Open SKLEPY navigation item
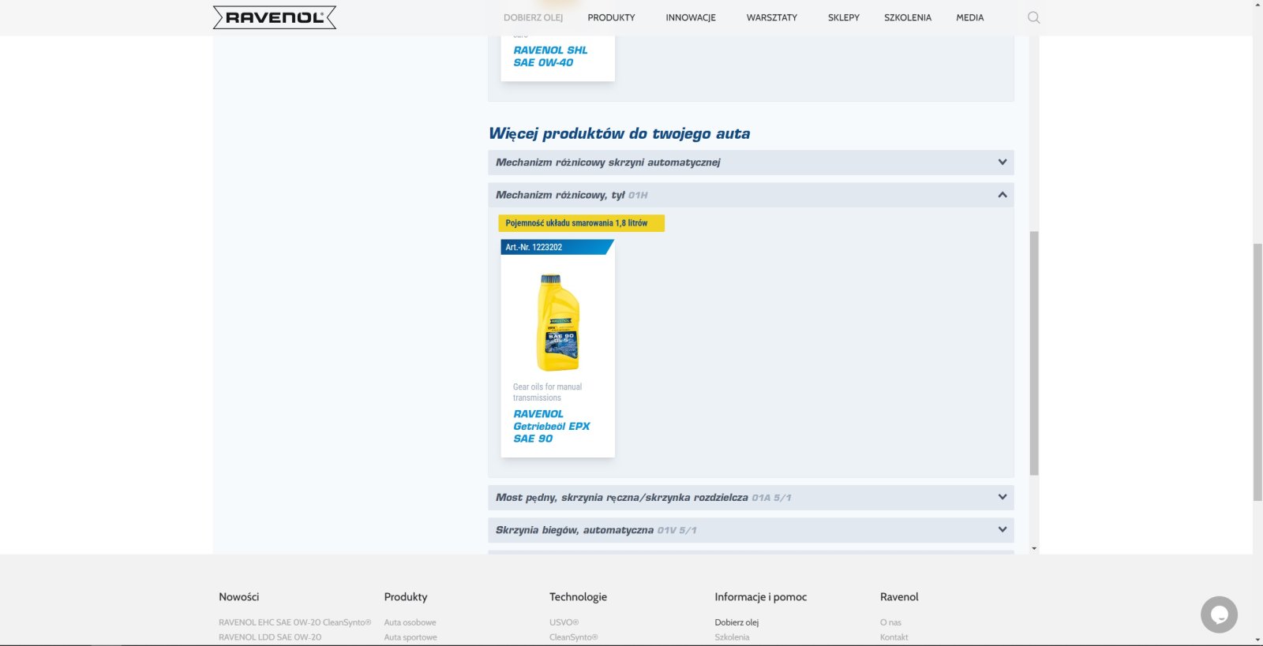Viewport: 1263px width, 646px height. [844, 17]
